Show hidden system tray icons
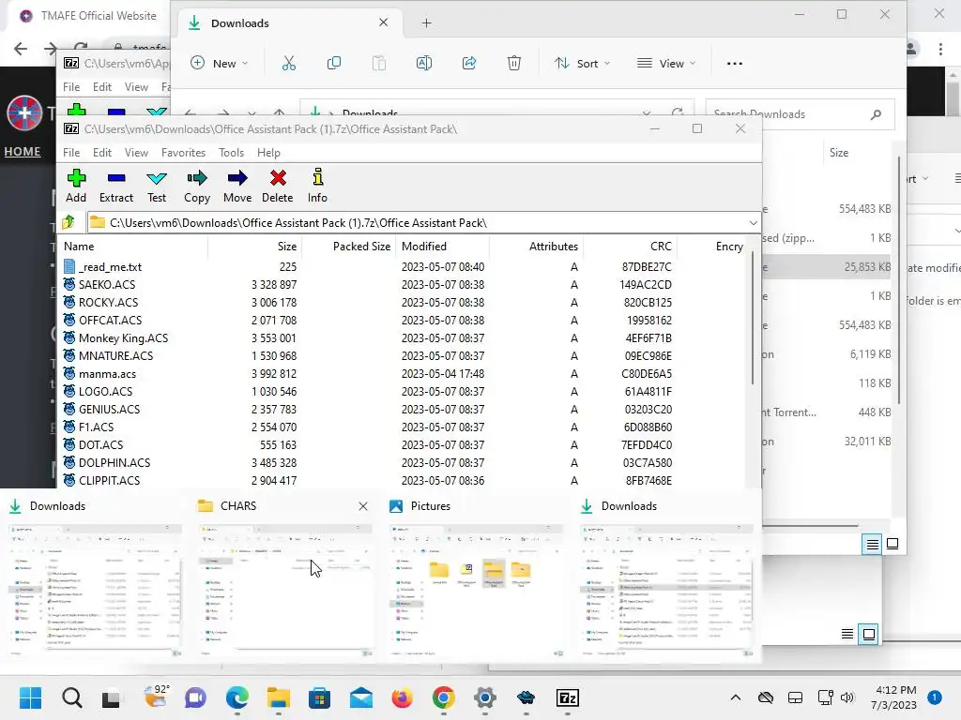Image resolution: width=961 pixels, height=720 pixels. tap(736, 697)
